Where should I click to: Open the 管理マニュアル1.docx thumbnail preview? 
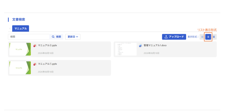point(126,49)
